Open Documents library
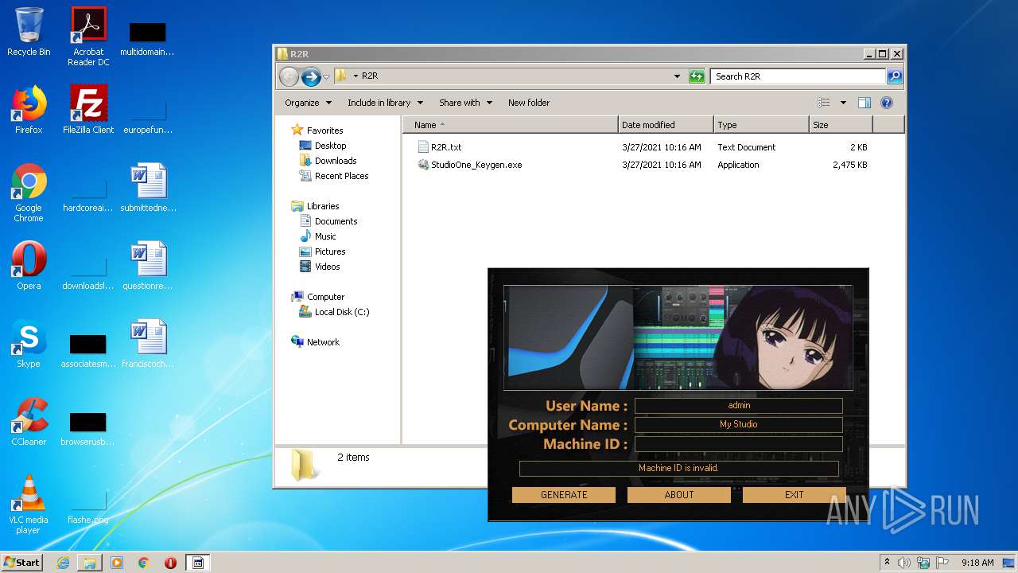 click(x=328, y=221)
